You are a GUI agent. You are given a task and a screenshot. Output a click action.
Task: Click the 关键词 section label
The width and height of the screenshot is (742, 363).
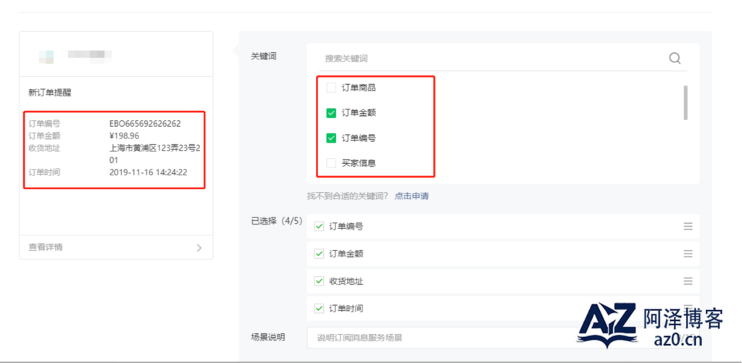coord(264,57)
